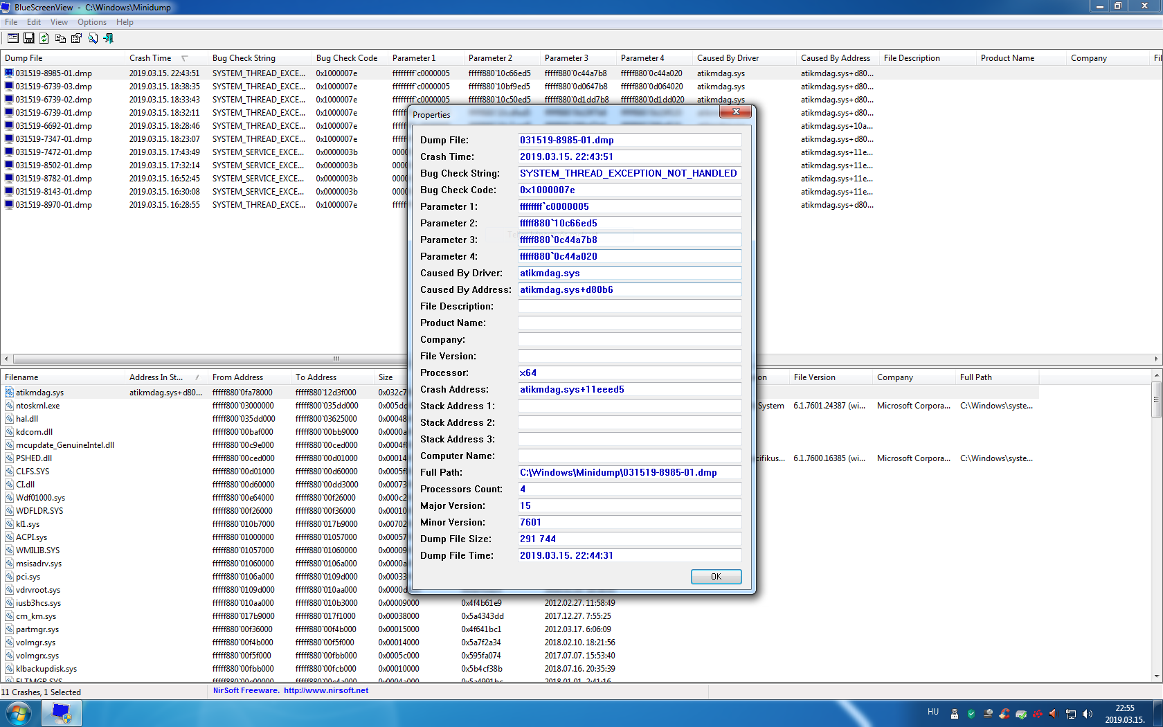The image size is (1163, 727).
Task: Open the Edit menu
Action: point(34,22)
